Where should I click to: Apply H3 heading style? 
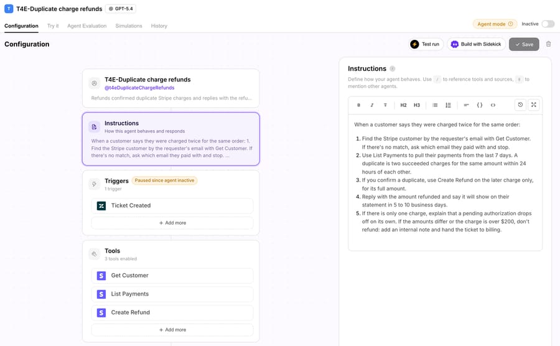(x=417, y=105)
